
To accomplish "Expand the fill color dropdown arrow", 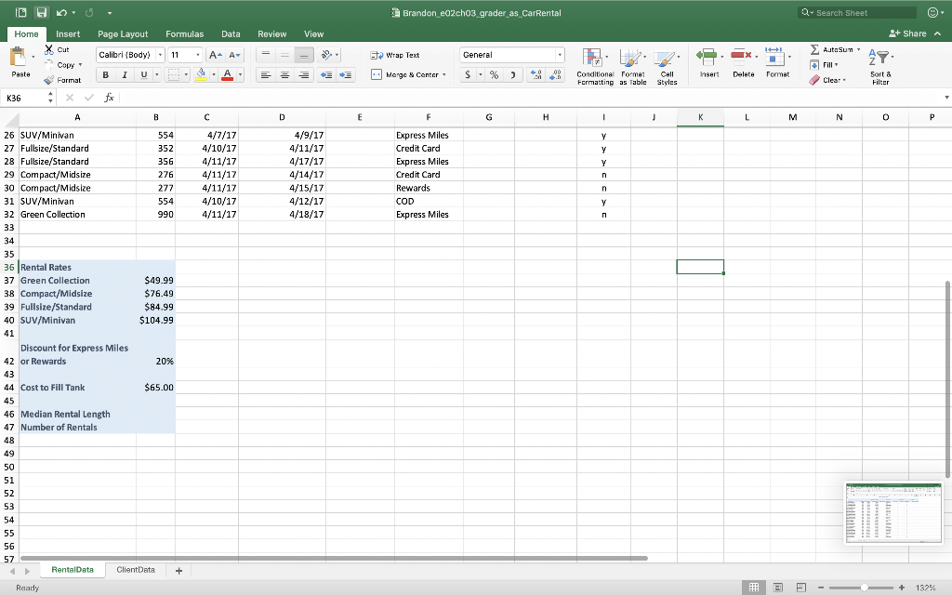I will coord(214,74).
